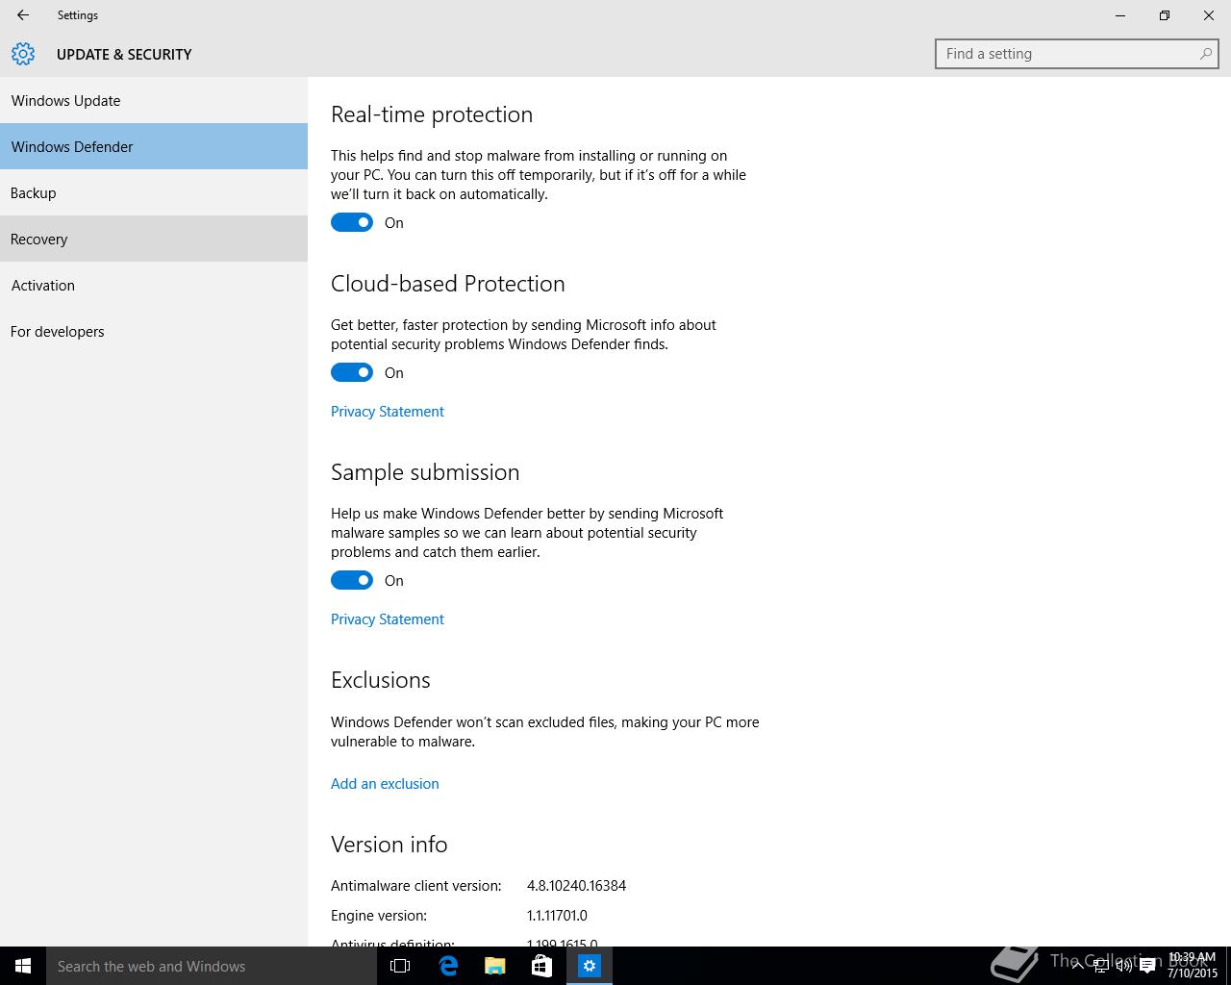Click the volume speaker tray icon
This screenshot has height=985, width=1231.
point(1123,966)
